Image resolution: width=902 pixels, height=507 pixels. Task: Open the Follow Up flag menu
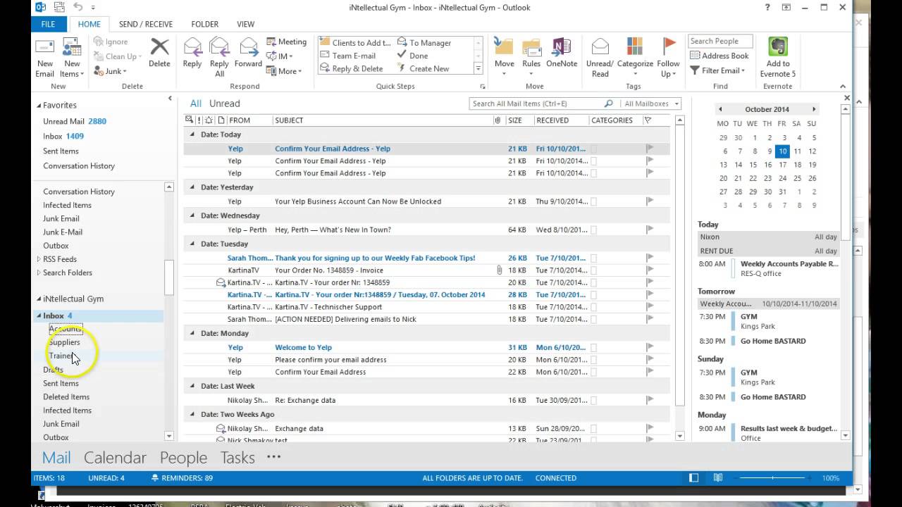(668, 58)
